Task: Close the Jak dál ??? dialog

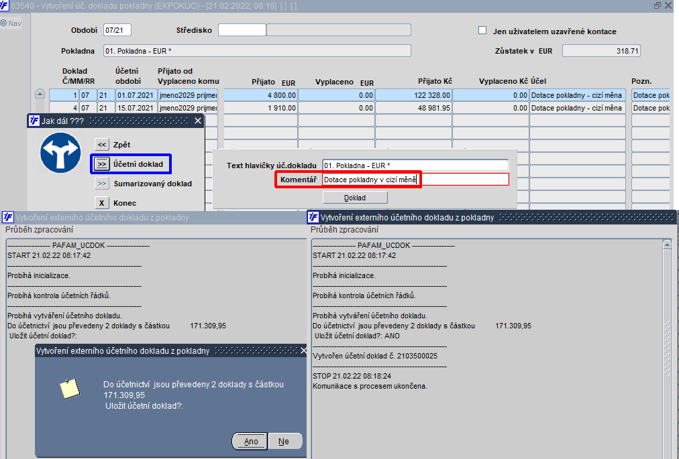Action: pyautogui.click(x=198, y=121)
